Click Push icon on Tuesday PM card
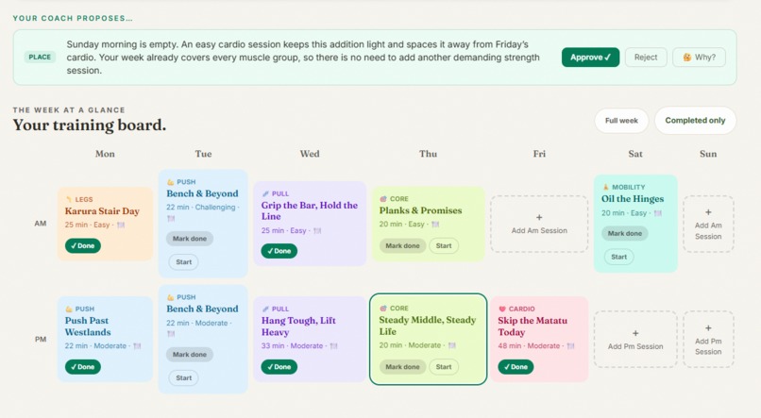The image size is (761, 418). pyautogui.click(x=170, y=297)
